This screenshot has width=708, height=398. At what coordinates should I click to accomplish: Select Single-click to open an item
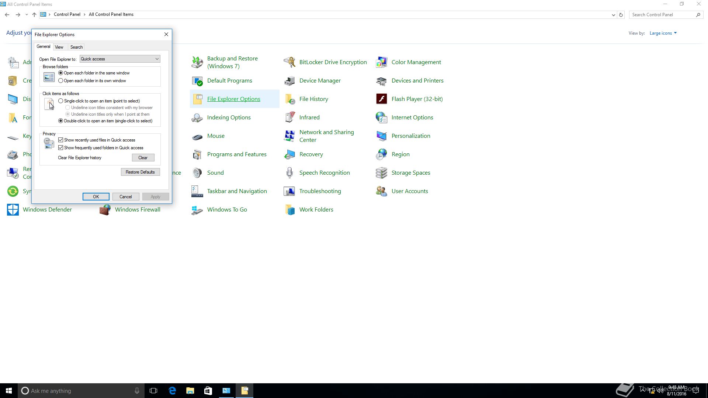point(61,101)
